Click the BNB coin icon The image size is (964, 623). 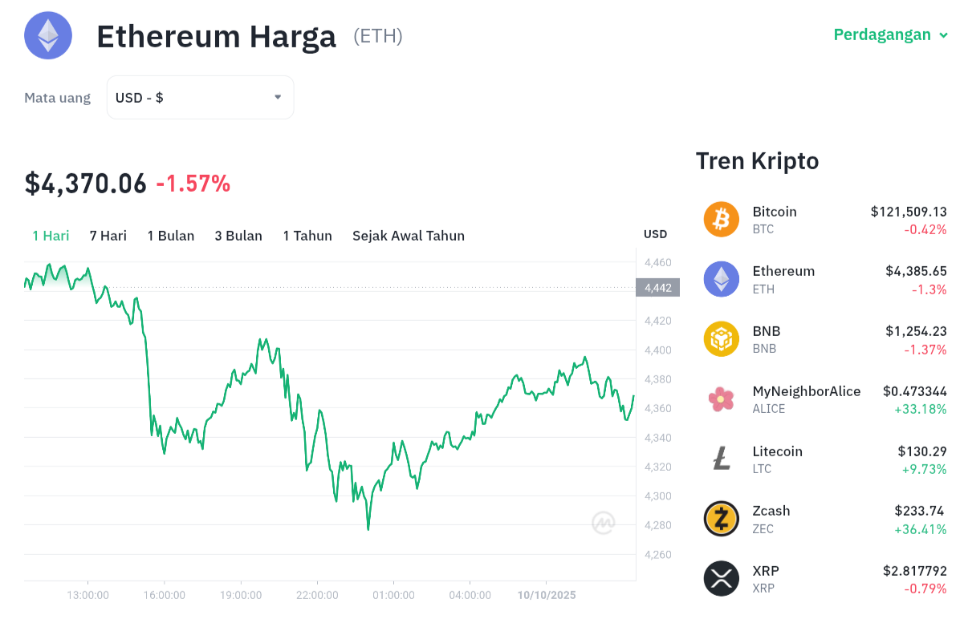[721, 338]
